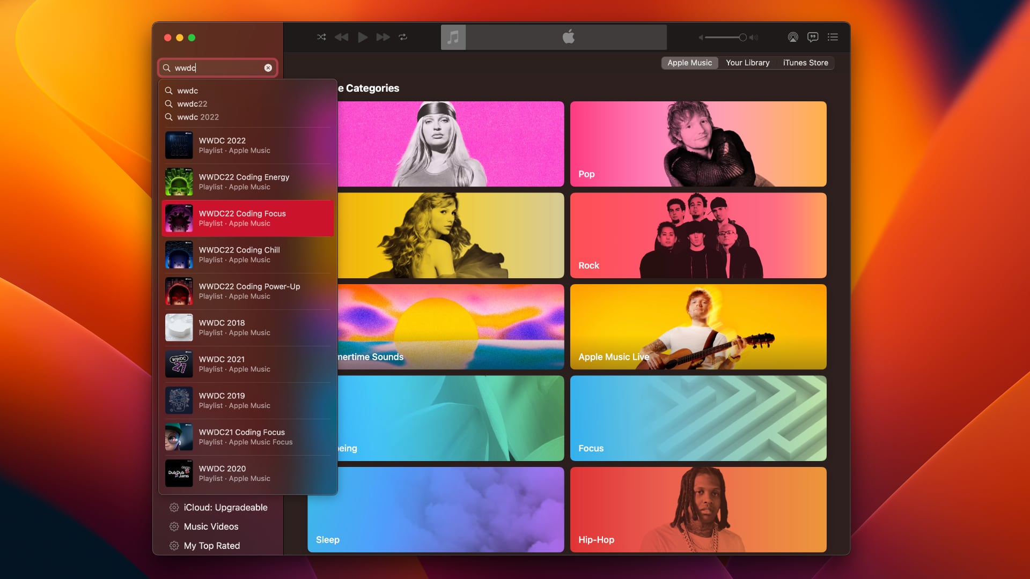Open the Pop category card
Viewport: 1030px width, 579px height.
pos(698,144)
